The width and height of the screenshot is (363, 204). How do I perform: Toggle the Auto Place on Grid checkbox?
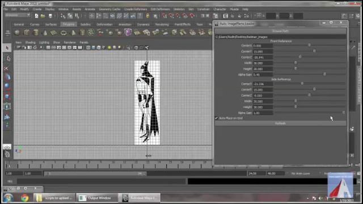217,118
